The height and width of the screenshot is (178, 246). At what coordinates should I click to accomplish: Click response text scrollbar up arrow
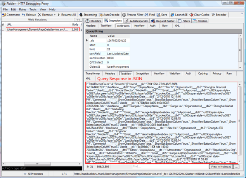tap(240, 84)
